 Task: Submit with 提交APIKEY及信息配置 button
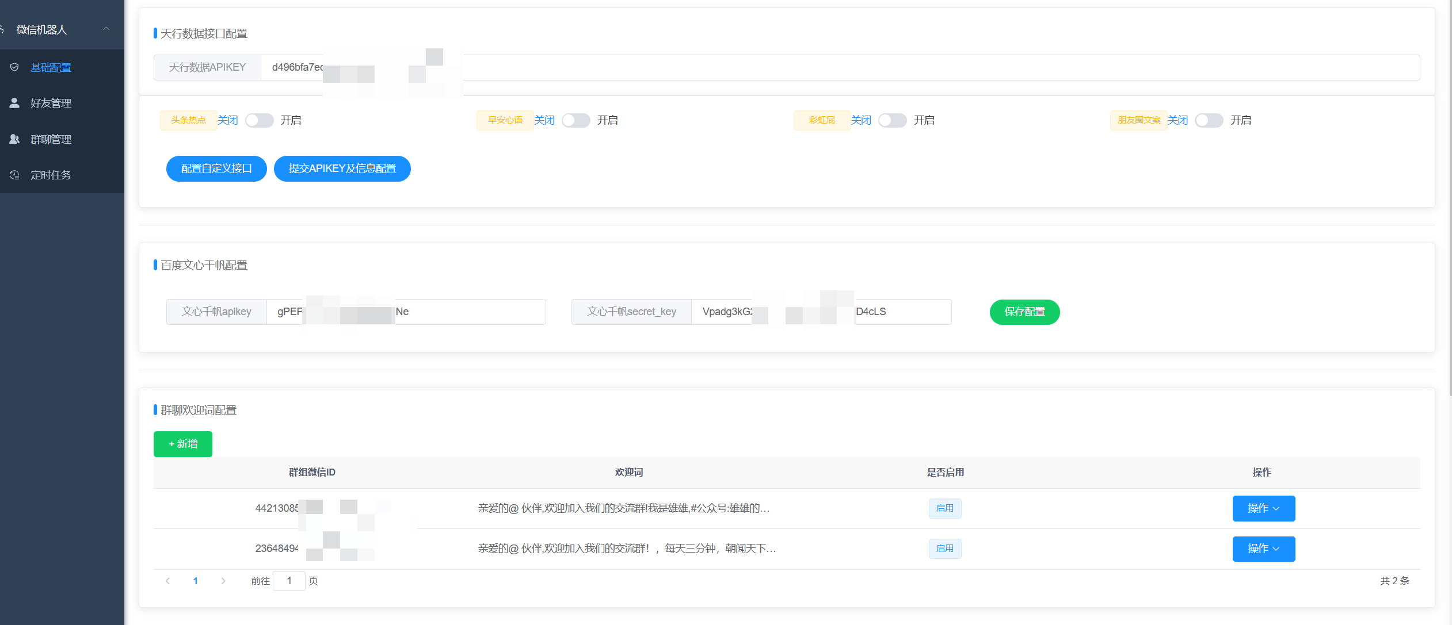pos(342,168)
